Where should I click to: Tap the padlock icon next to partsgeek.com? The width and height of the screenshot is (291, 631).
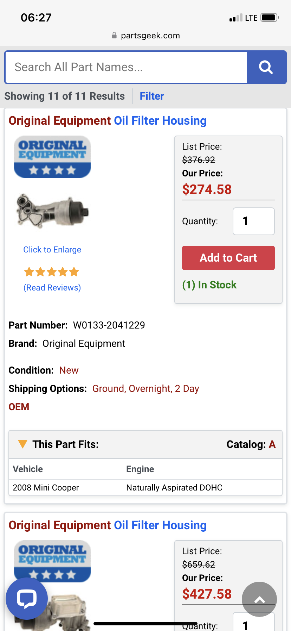[114, 36]
